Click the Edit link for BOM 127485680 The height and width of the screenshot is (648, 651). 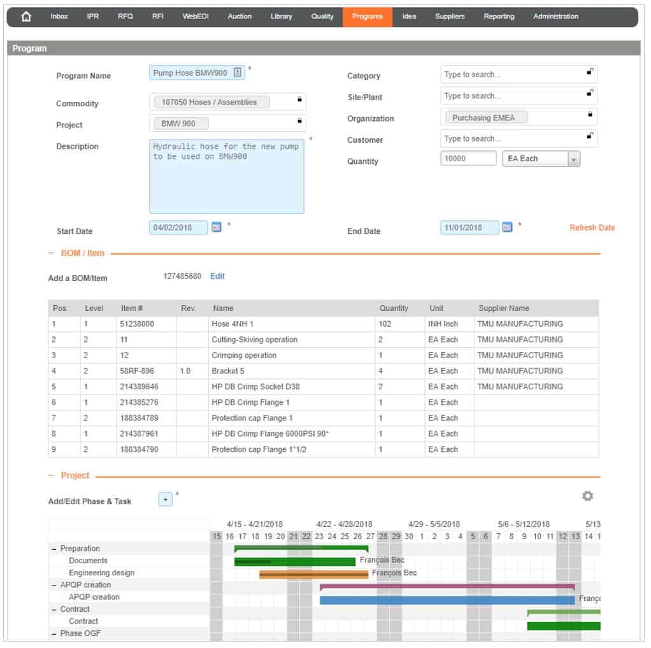click(218, 277)
